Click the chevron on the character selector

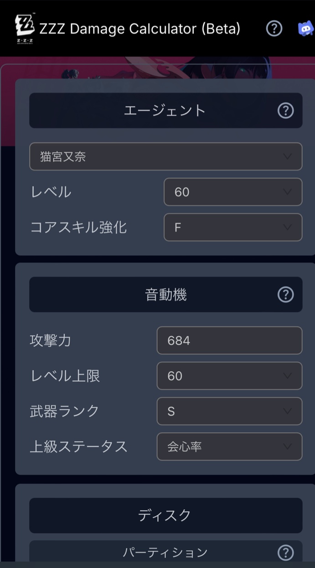tap(287, 156)
